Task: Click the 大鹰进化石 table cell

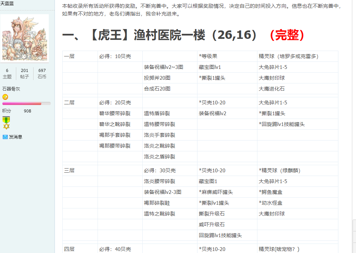Action: tap(272, 89)
